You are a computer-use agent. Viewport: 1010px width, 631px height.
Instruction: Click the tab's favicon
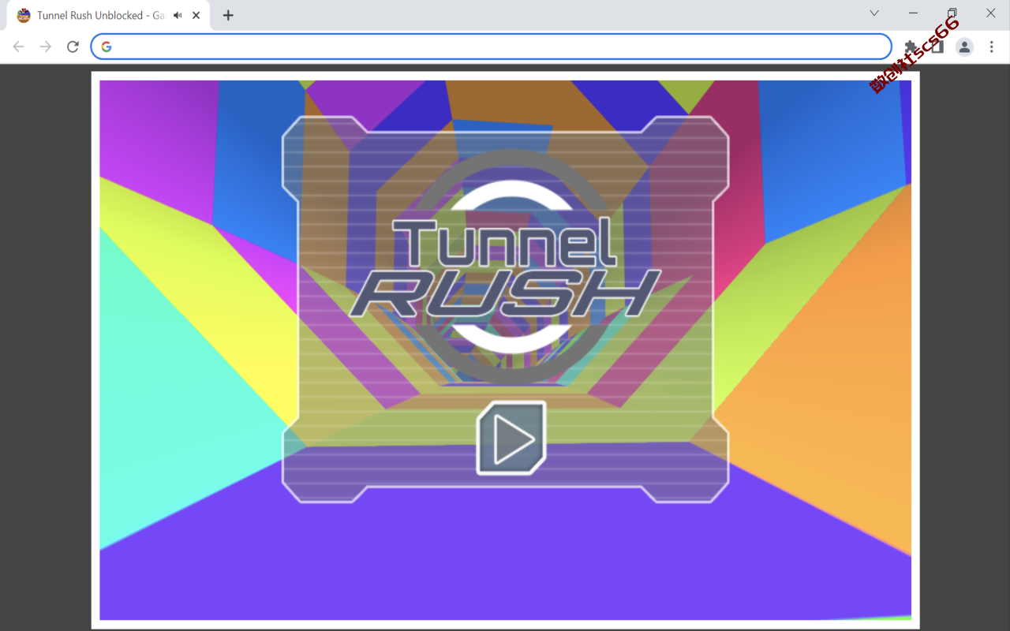(x=24, y=15)
